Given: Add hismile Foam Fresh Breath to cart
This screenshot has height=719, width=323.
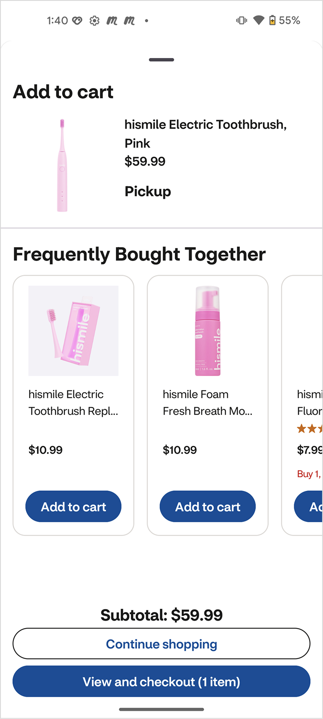Looking at the screenshot, I should [x=208, y=506].
